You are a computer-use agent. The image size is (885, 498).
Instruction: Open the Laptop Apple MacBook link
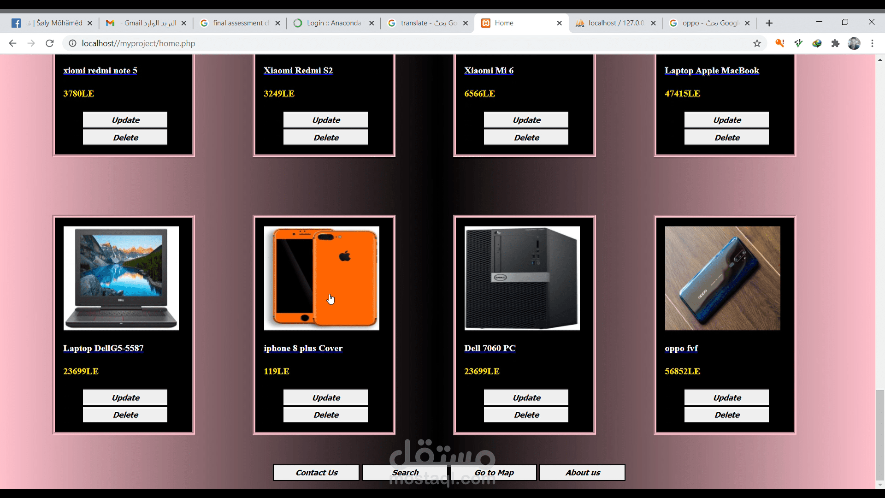coord(712,71)
